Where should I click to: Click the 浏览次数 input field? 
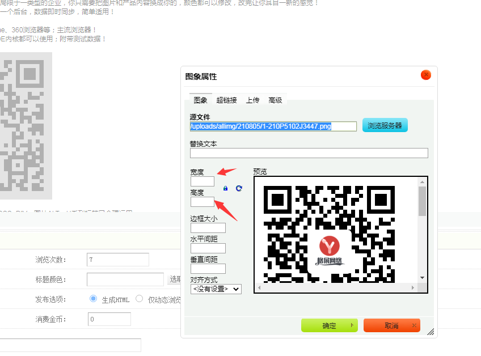pos(118,260)
